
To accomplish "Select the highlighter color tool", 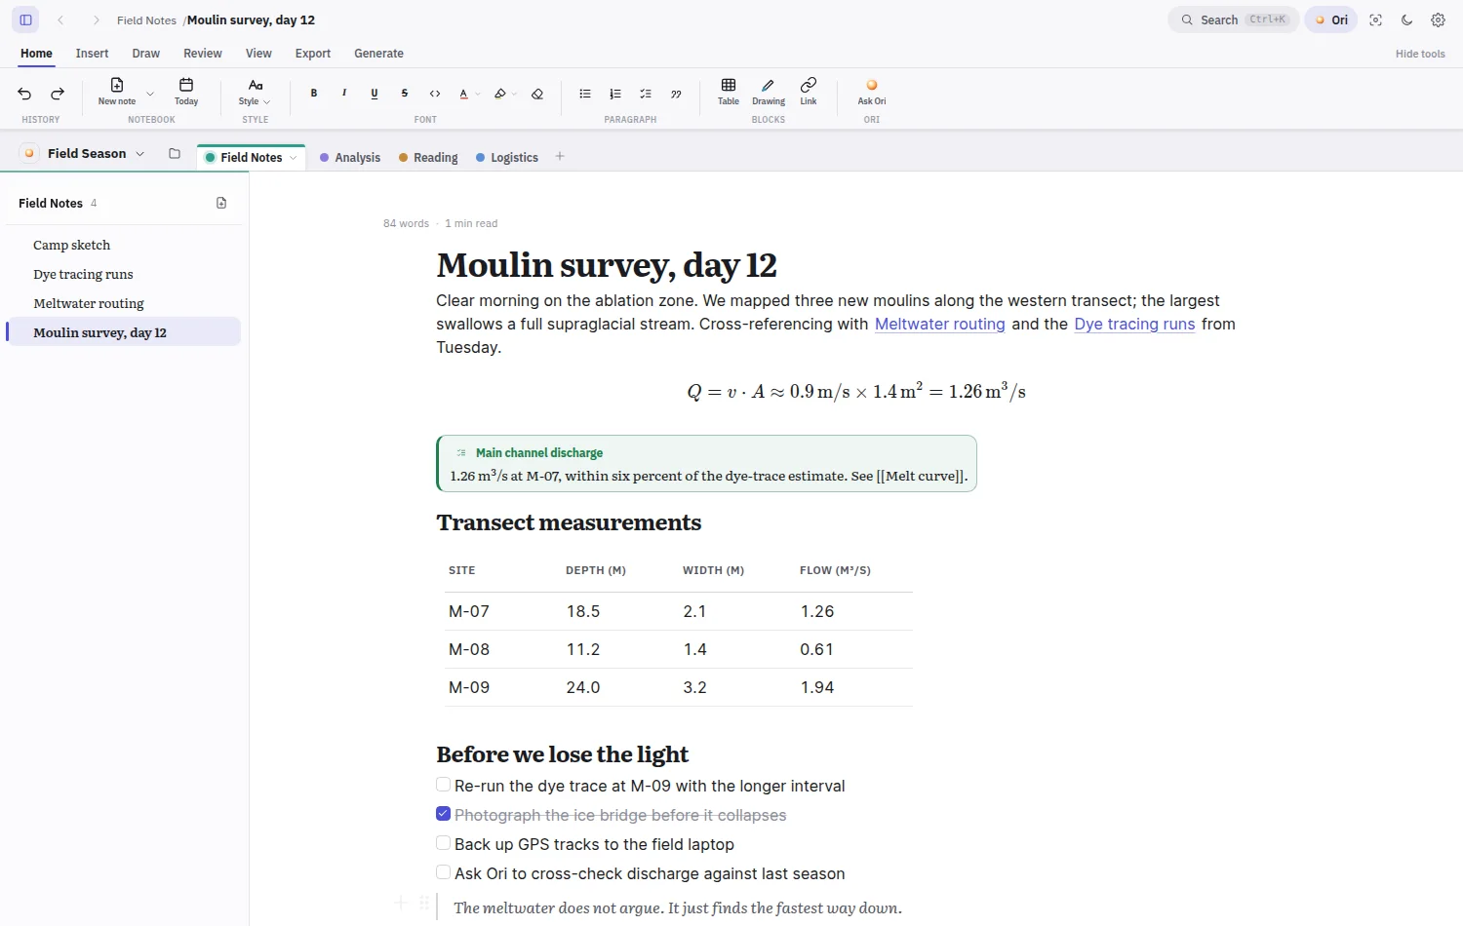I will [499, 94].
